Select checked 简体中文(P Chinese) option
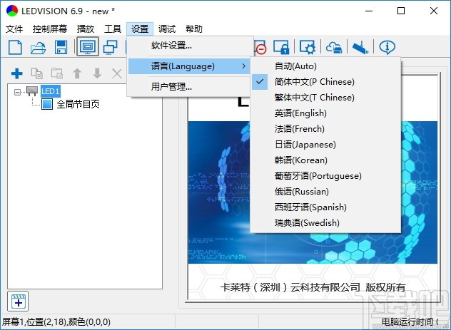451x330 pixels. [x=325, y=82]
